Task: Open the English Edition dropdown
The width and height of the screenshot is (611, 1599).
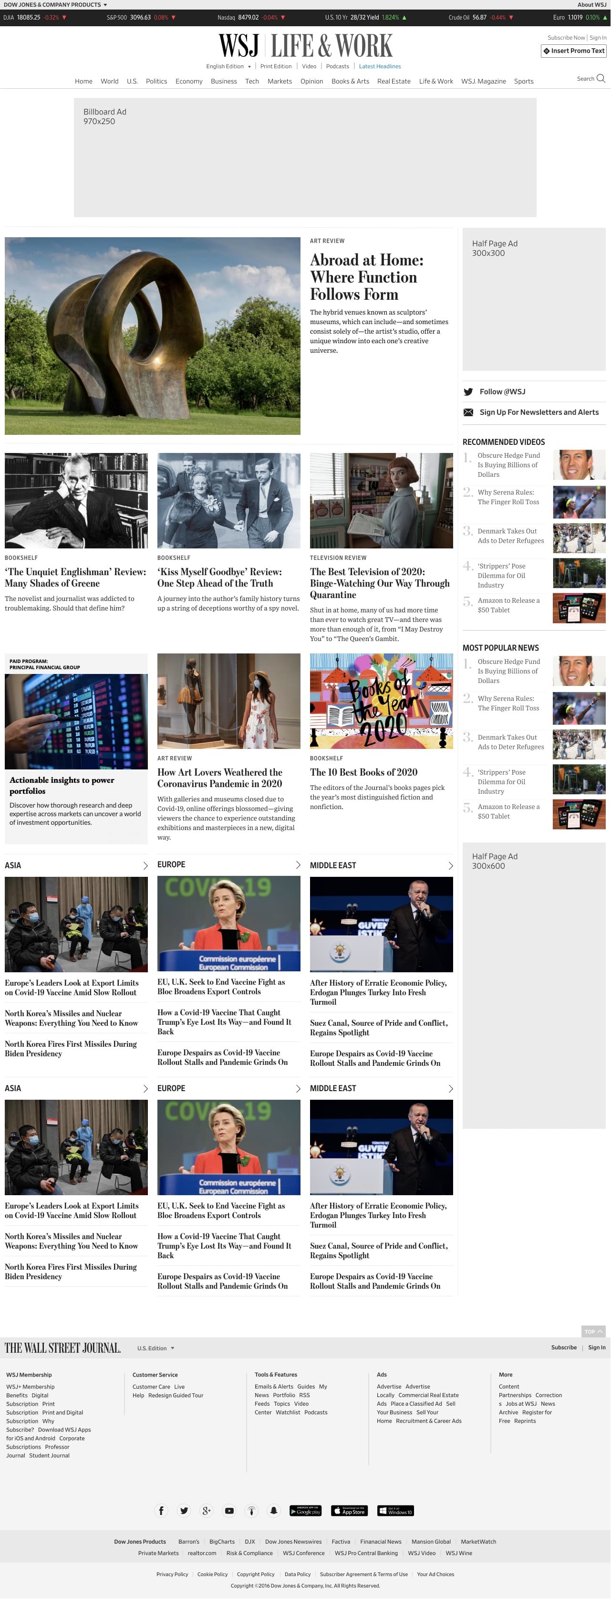Action: click(x=228, y=66)
